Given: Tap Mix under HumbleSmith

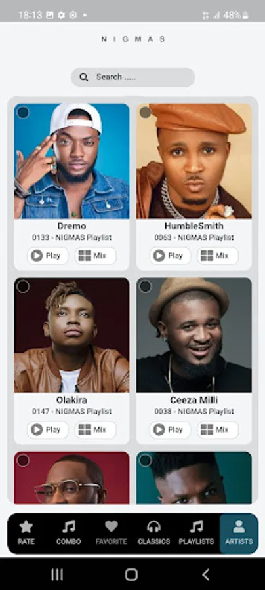Looking at the screenshot, I should tap(218, 256).
